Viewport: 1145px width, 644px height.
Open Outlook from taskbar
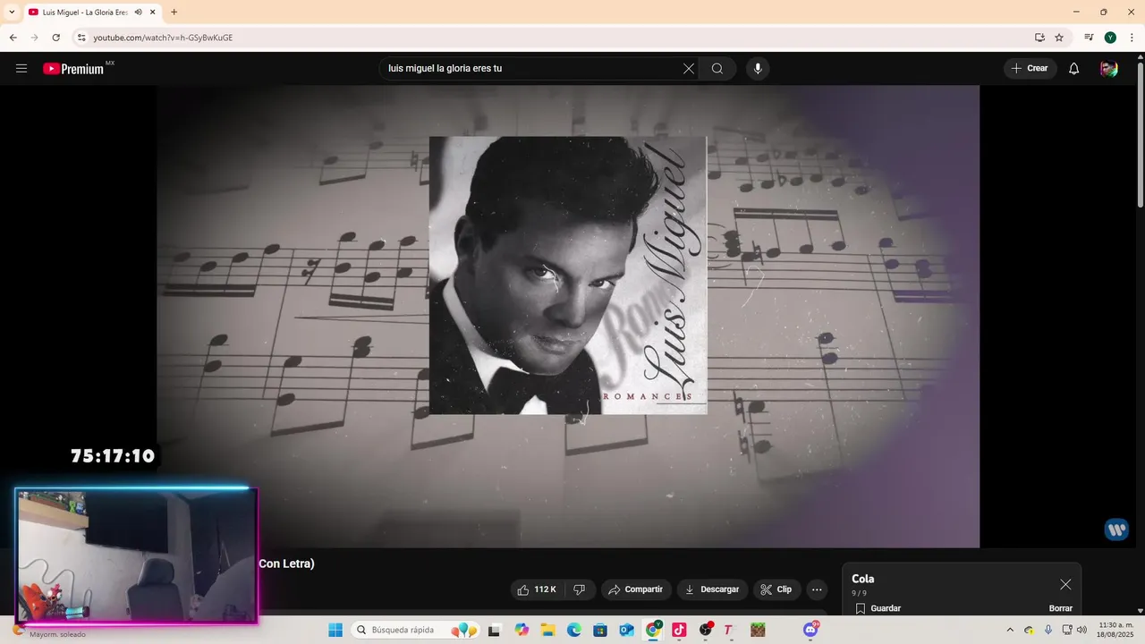[627, 630]
